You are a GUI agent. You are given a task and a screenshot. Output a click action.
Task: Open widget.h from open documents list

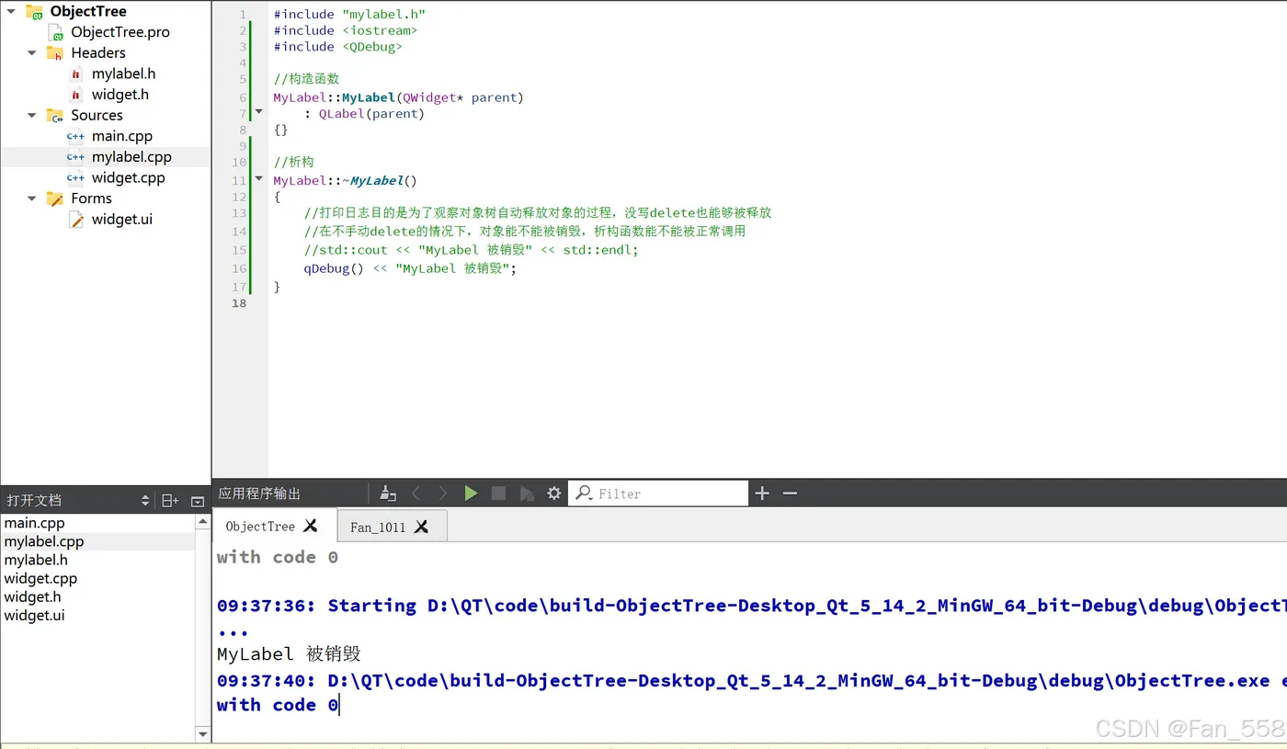(32, 597)
